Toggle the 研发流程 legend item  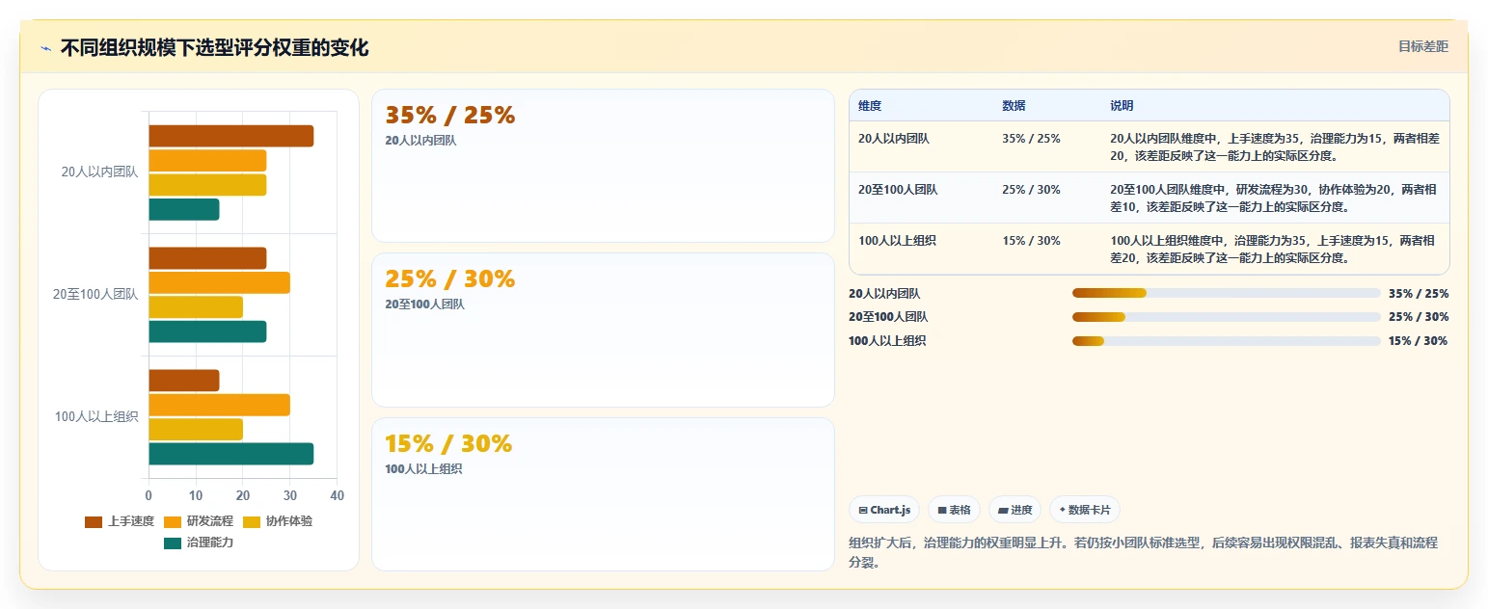pyautogui.click(x=199, y=521)
